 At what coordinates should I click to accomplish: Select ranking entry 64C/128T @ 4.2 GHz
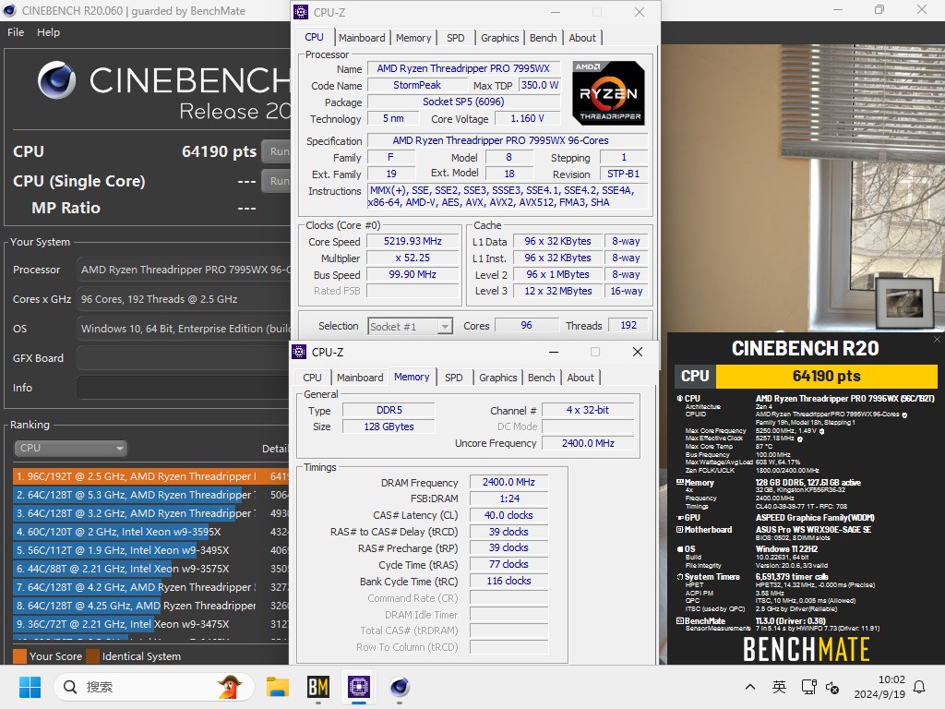pyautogui.click(x=150, y=587)
